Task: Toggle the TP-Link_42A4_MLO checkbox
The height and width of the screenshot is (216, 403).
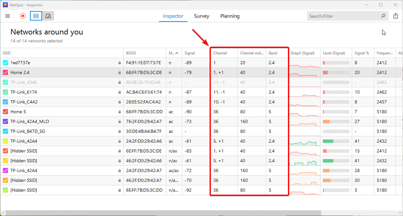Action: 5,121
